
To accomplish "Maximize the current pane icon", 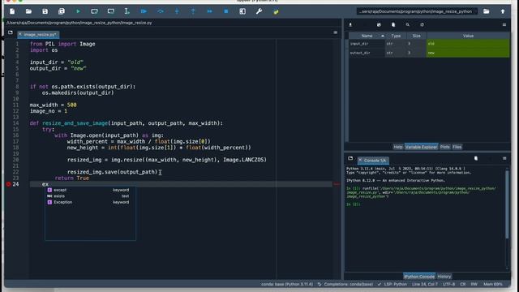I will pos(242,11).
